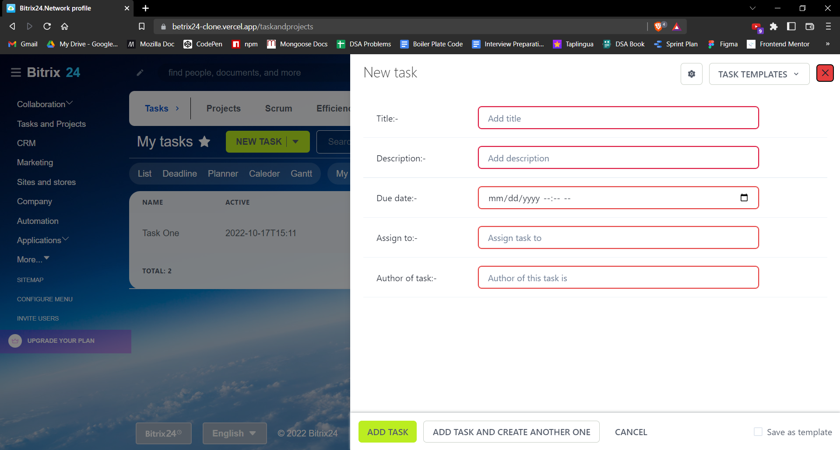Select the Planner view

223,174
